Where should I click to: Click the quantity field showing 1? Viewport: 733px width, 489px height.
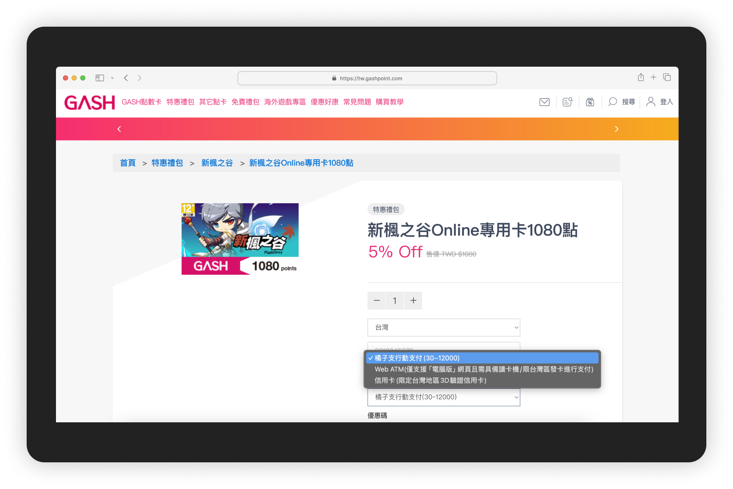pos(394,301)
